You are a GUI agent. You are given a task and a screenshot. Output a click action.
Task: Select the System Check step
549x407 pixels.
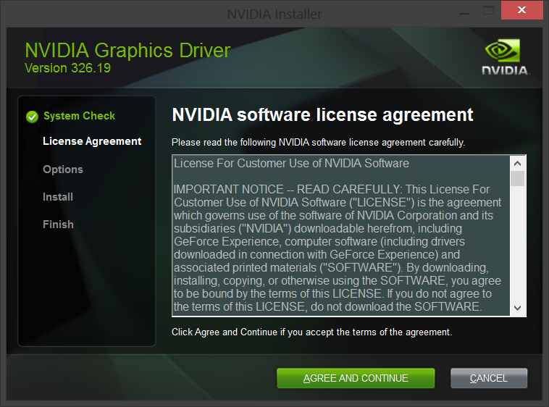click(x=79, y=116)
